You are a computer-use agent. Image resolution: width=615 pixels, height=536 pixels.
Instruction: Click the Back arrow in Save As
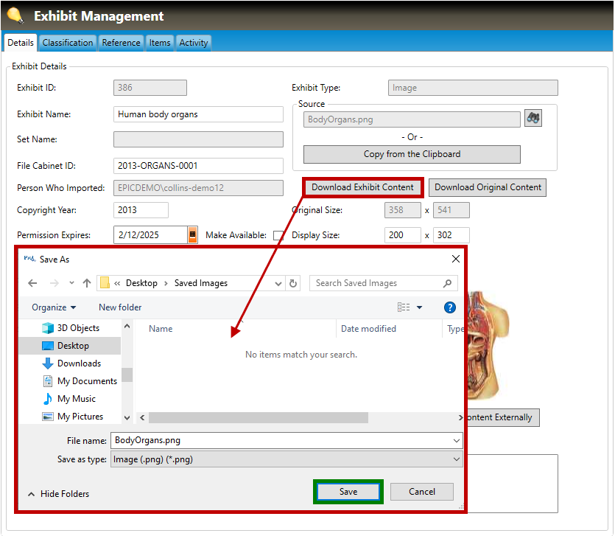pos(32,283)
